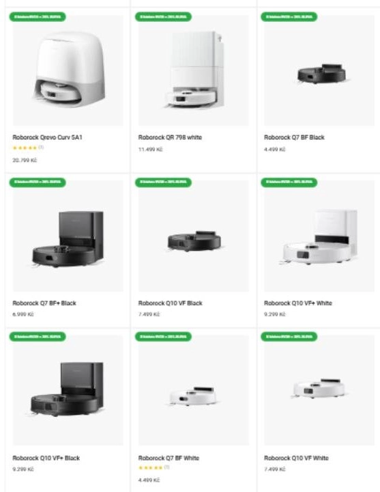This screenshot has height=492, width=380.
Task: Click the Roborock Q10 VF Black title
Action: [171, 303]
